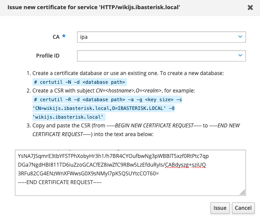Viewport: 260px width, 219px height.
Task: Expand the Profile ID dropdown
Action: point(162,56)
